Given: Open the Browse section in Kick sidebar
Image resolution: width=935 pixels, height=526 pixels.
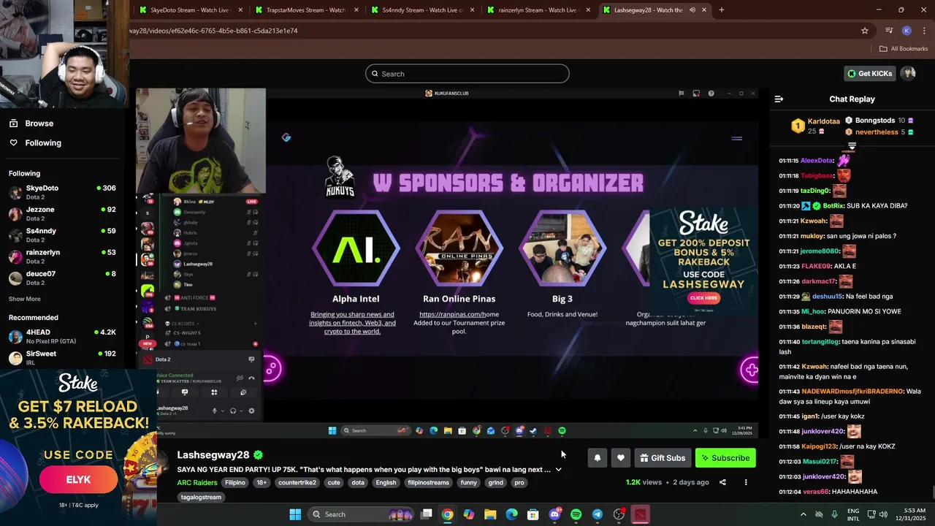Looking at the screenshot, I should coord(31,123).
